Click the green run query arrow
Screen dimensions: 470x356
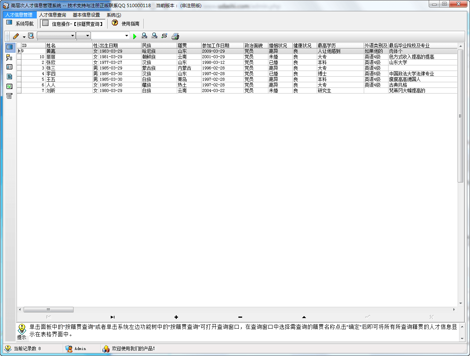click(135, 36)
